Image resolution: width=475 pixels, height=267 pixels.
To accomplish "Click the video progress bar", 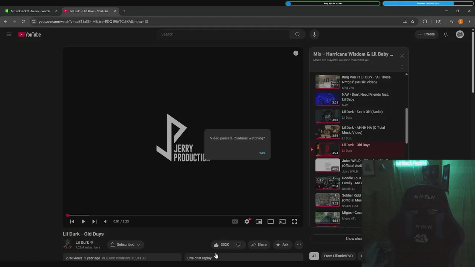I will pos(183,215).
